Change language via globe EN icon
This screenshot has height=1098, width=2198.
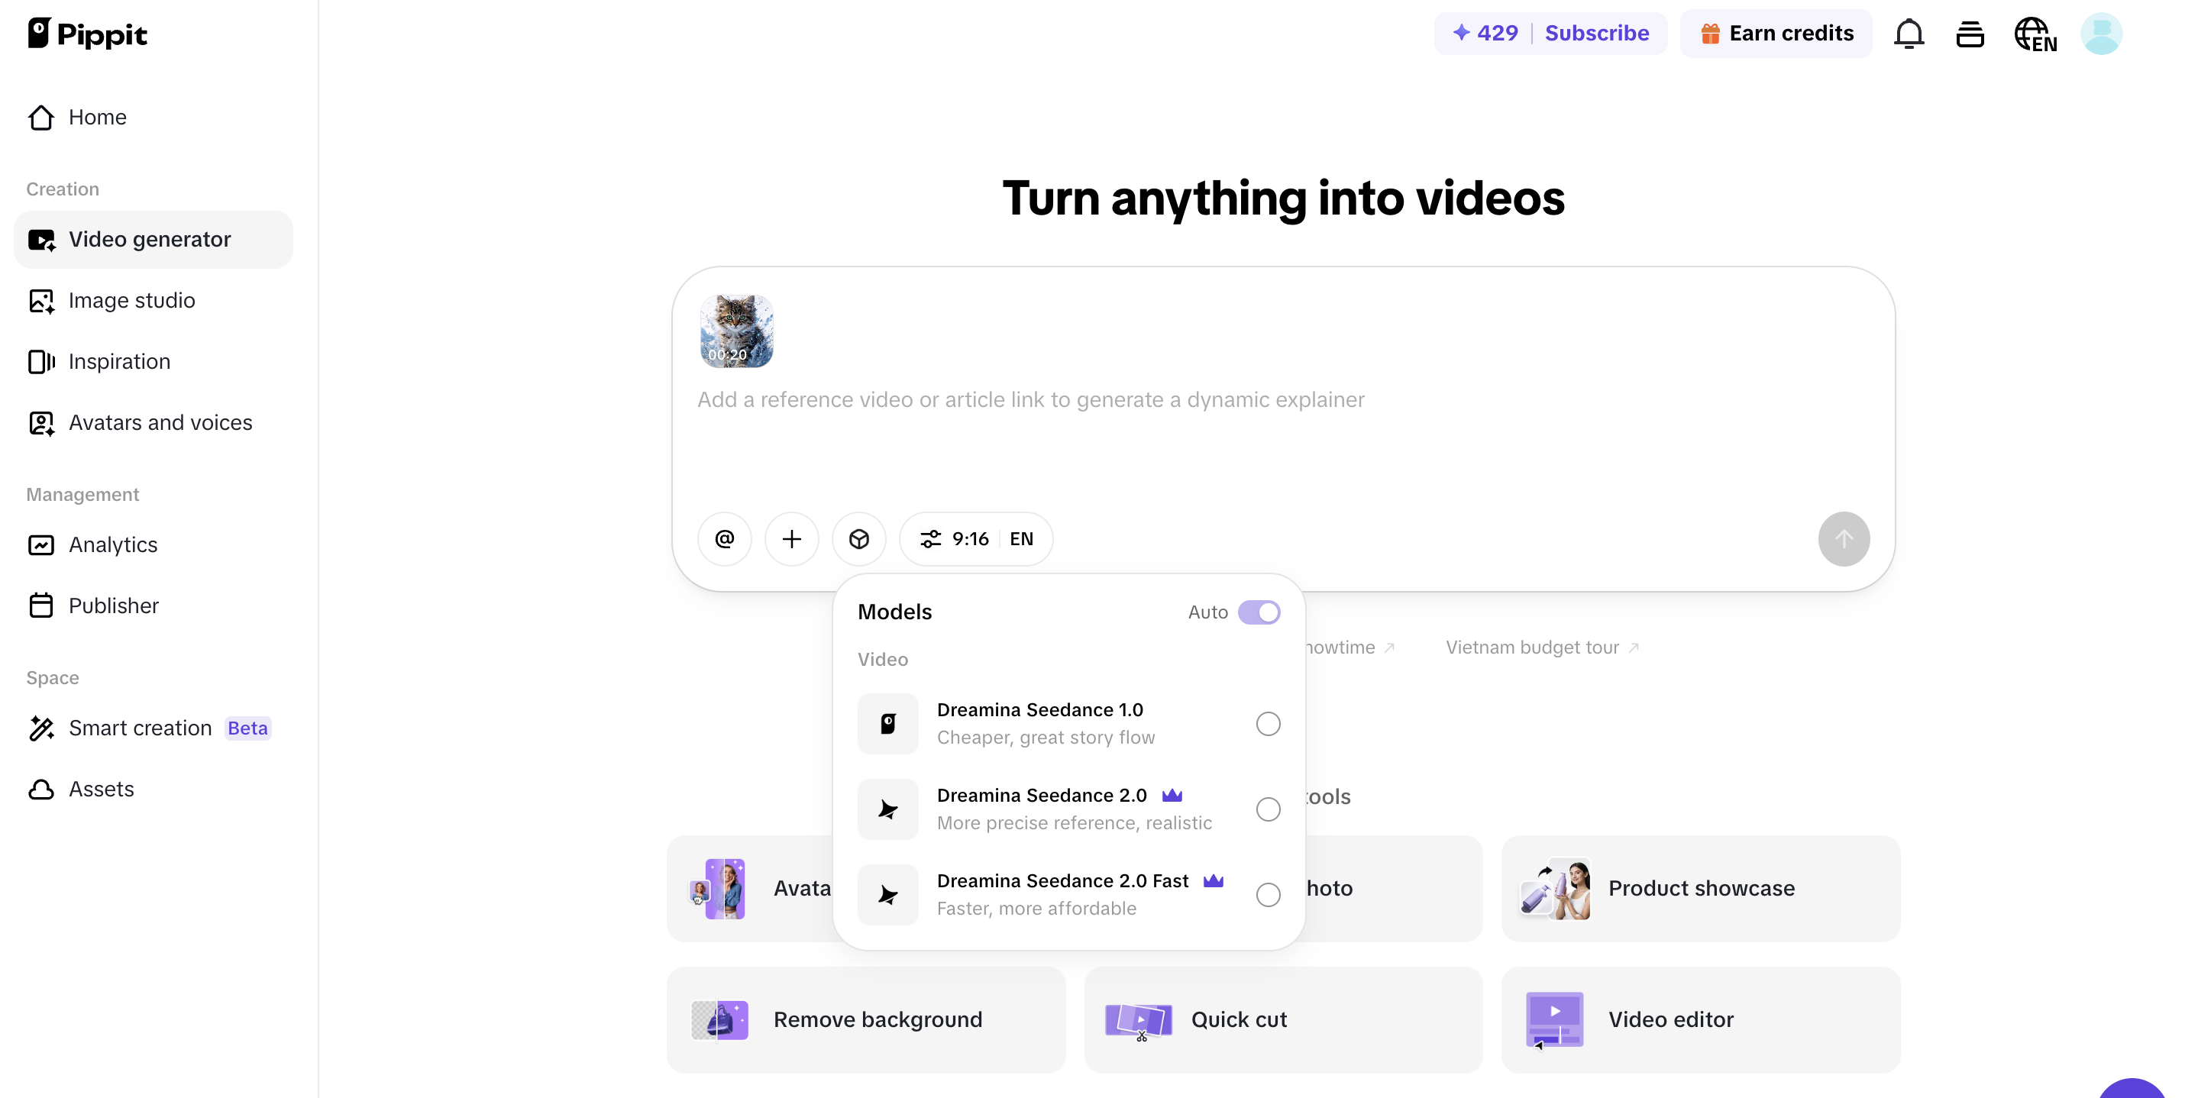[x=2035, y=34]
